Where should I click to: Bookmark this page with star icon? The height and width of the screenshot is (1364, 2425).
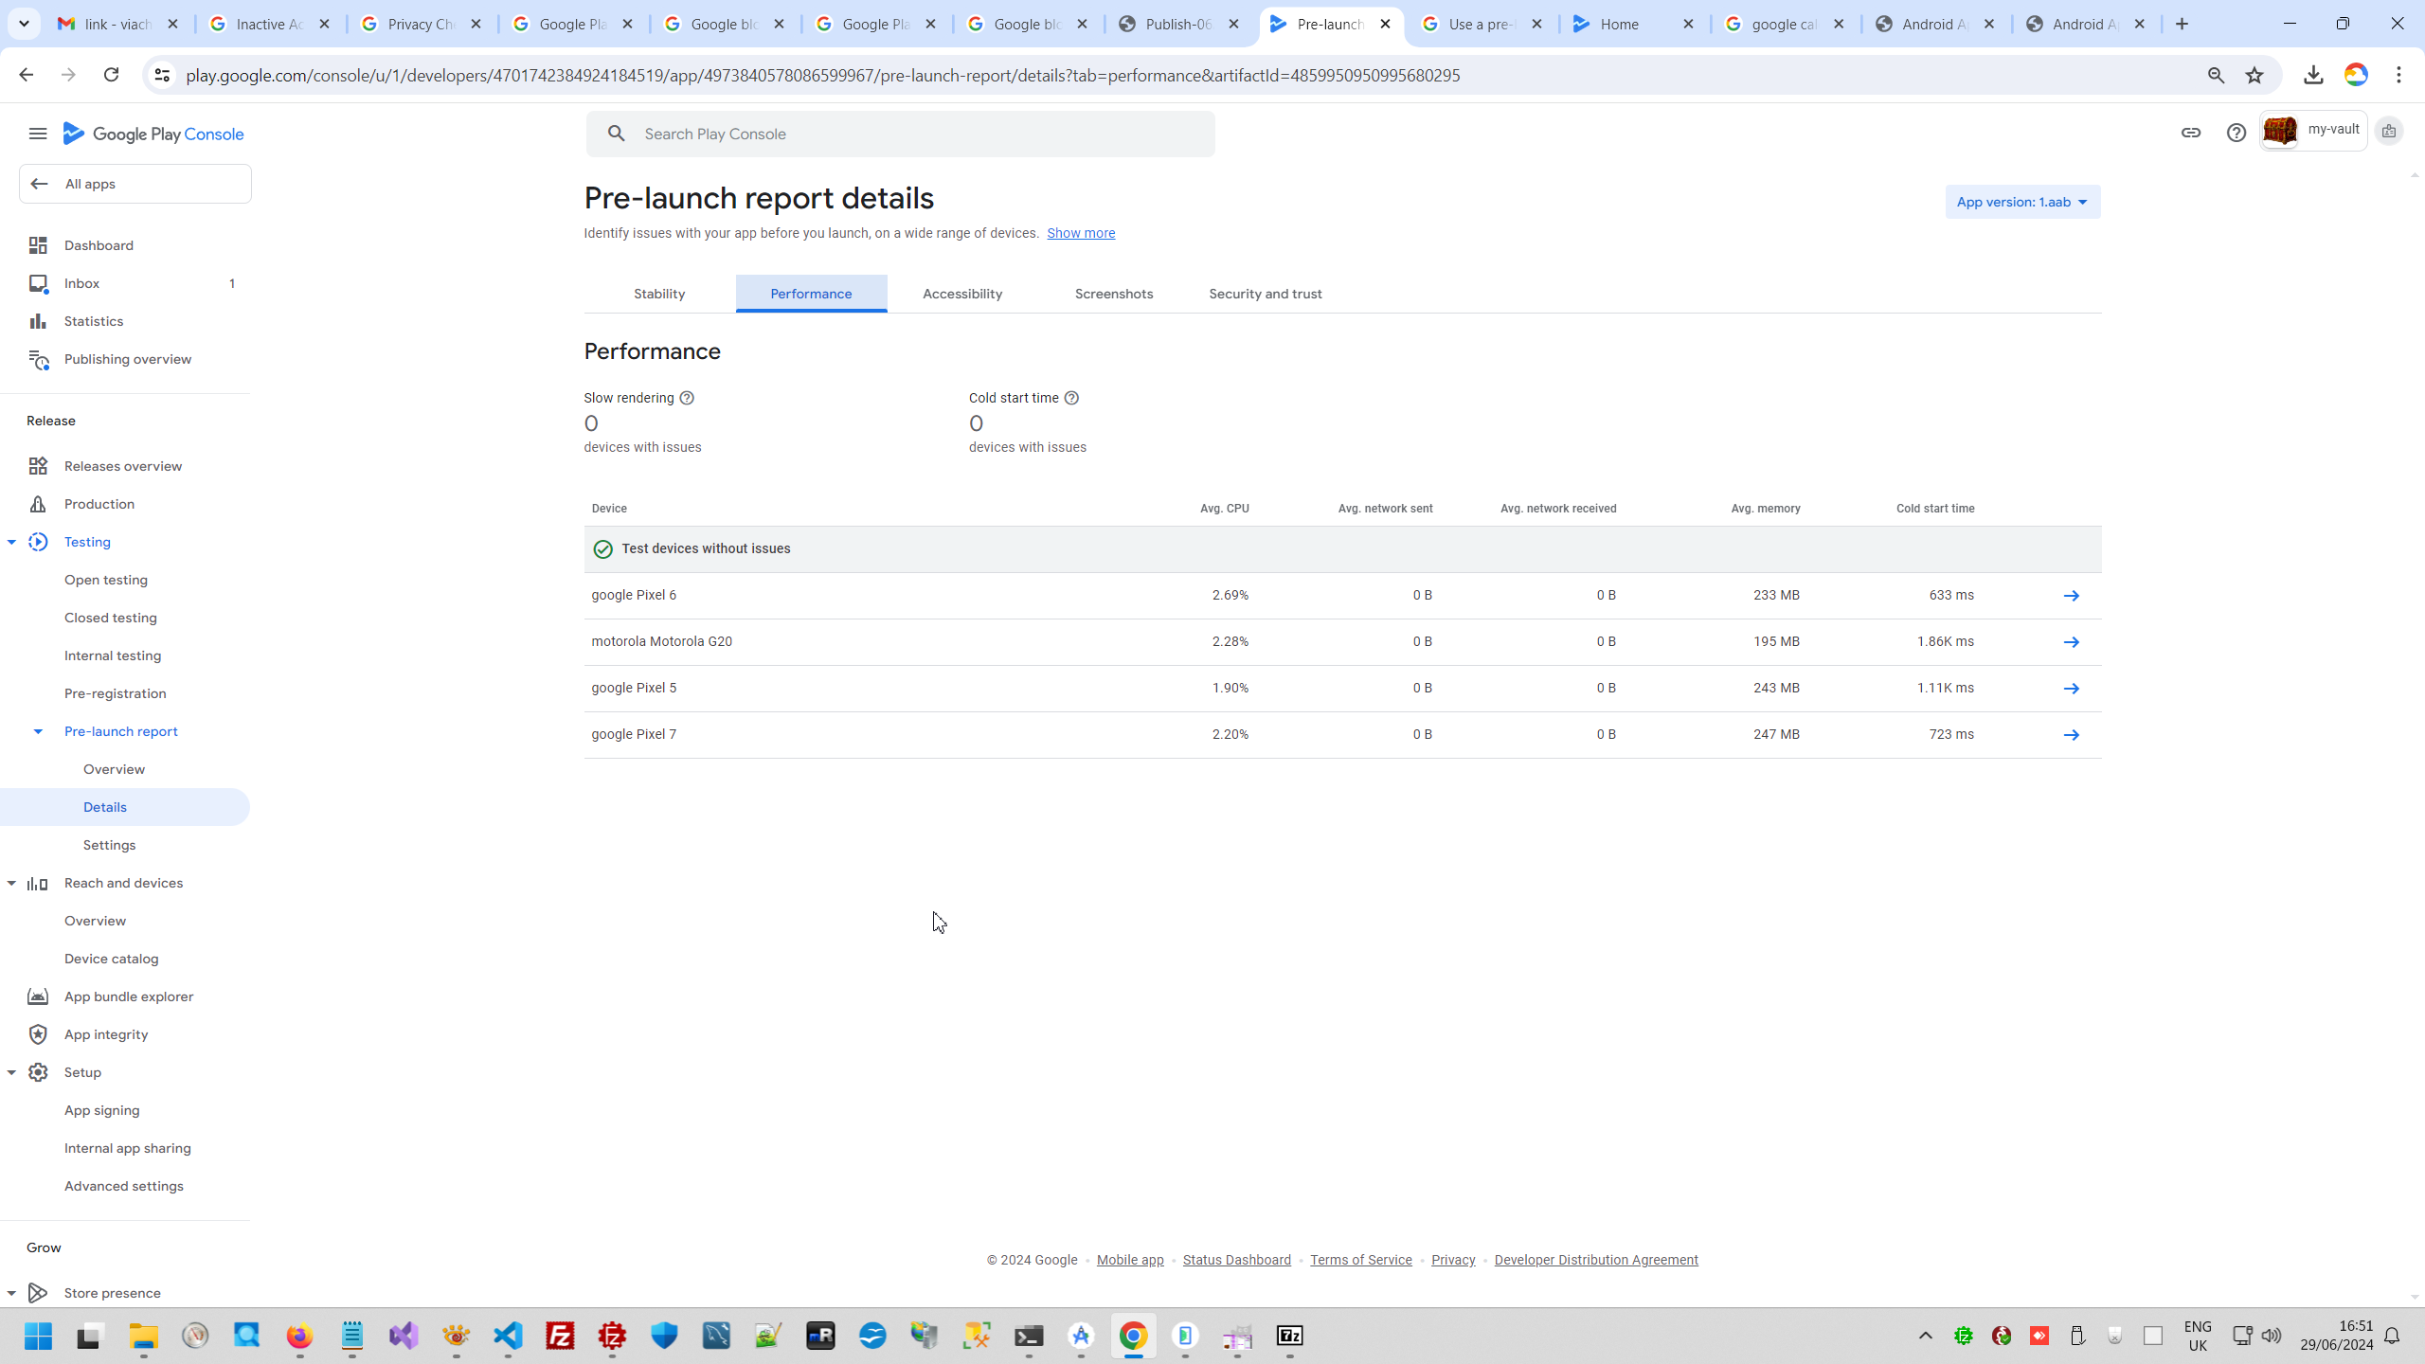coord(2254,75)
